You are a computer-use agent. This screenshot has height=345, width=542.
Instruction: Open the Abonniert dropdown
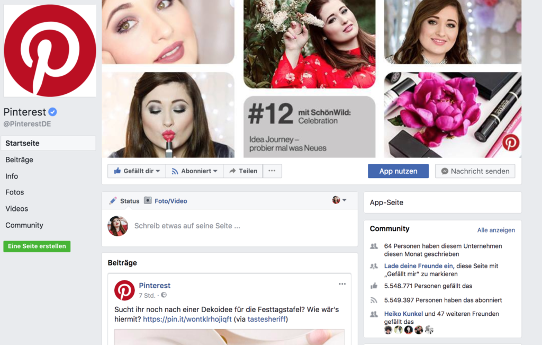point(195,171)
